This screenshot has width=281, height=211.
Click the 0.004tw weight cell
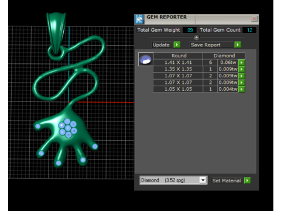coord(228,89)
